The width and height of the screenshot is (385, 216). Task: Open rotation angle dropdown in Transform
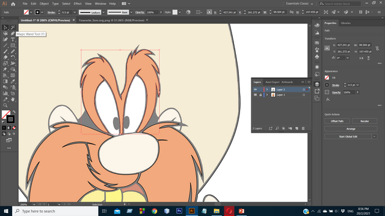(x=348, y=58)
